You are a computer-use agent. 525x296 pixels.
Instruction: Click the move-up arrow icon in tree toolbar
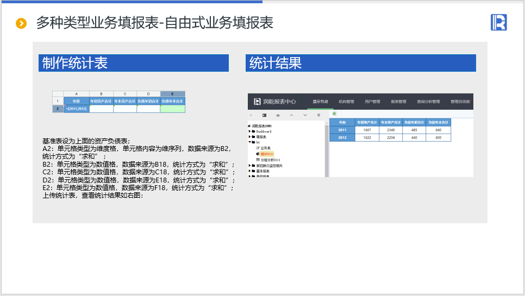point(291,115)
